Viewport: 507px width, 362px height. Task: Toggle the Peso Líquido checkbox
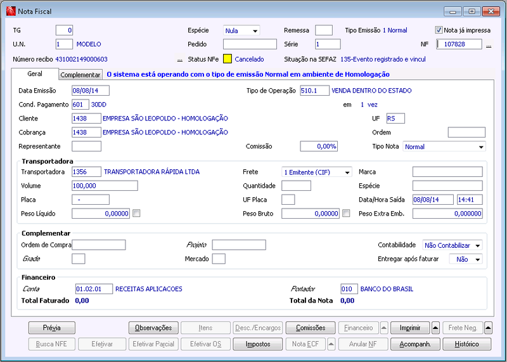click(136, 214)
